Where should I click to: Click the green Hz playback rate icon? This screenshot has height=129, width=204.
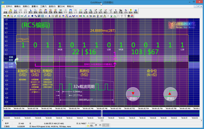click(115, 16)
